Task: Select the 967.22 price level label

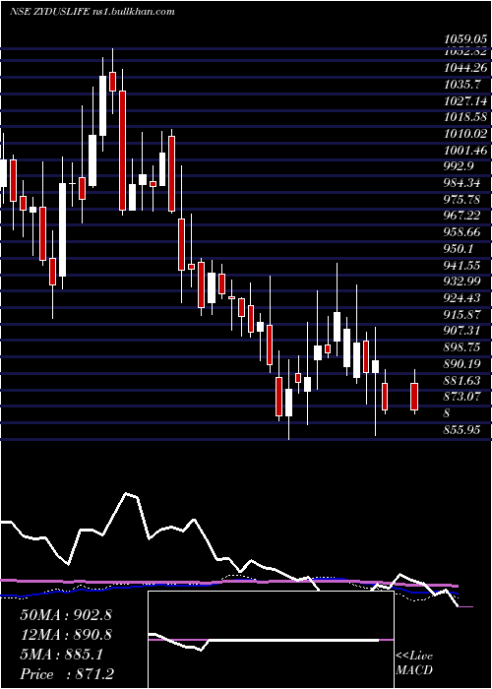Action: click(x=462, y=216)
